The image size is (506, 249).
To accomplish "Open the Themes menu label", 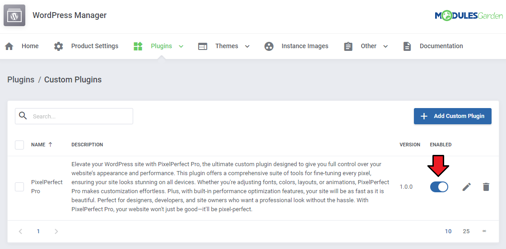I will [x=227, y=46].
